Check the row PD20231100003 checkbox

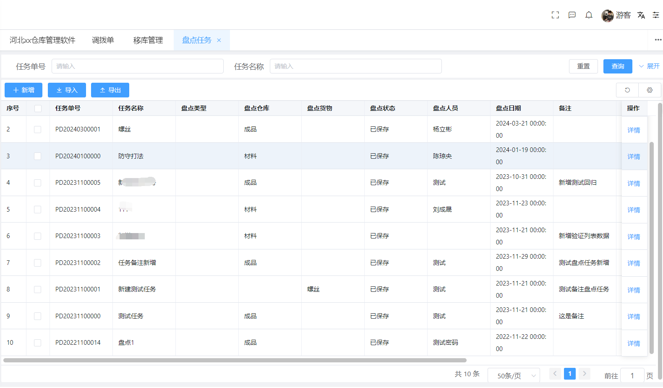[x=38, y=236]
